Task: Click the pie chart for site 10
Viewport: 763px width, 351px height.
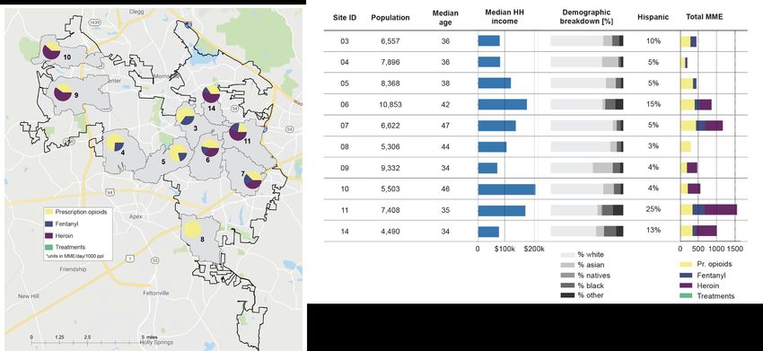Action: (51, 50)
